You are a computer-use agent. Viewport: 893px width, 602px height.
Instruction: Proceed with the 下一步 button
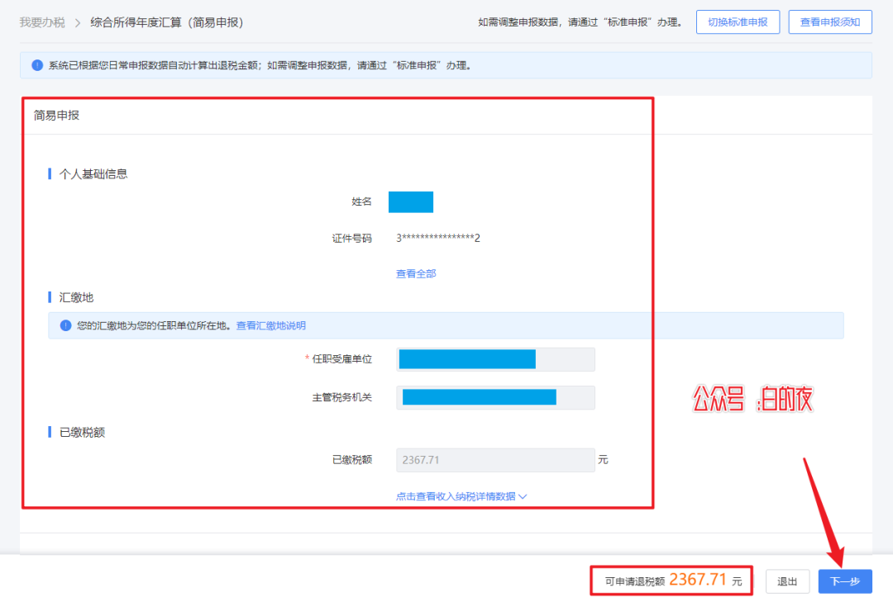(x=844, y=581)
